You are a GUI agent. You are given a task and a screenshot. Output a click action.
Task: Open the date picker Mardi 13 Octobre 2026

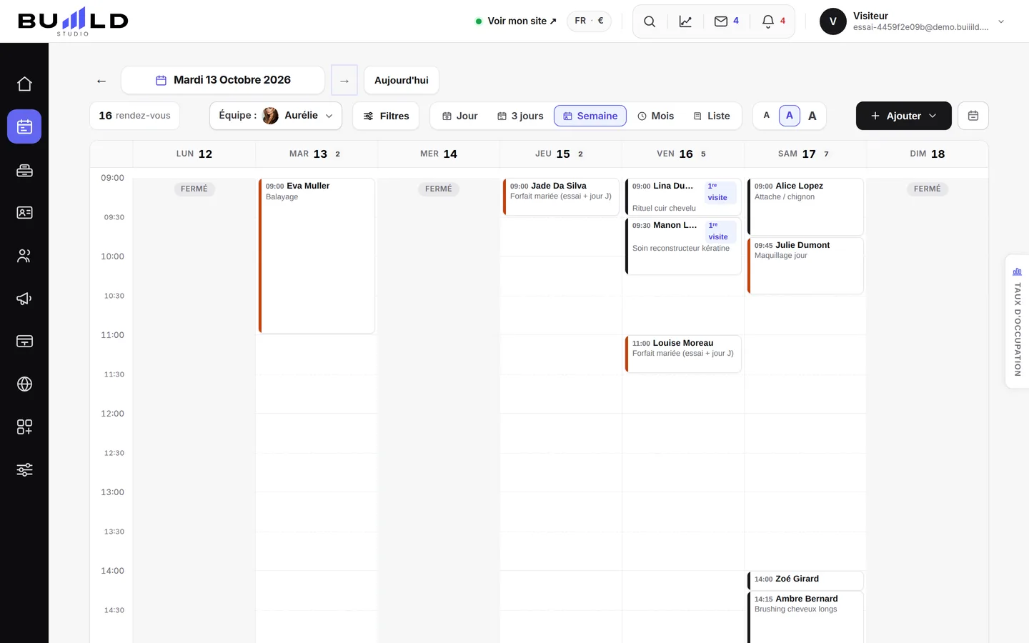pyautogui.click(x=223, y=80)
